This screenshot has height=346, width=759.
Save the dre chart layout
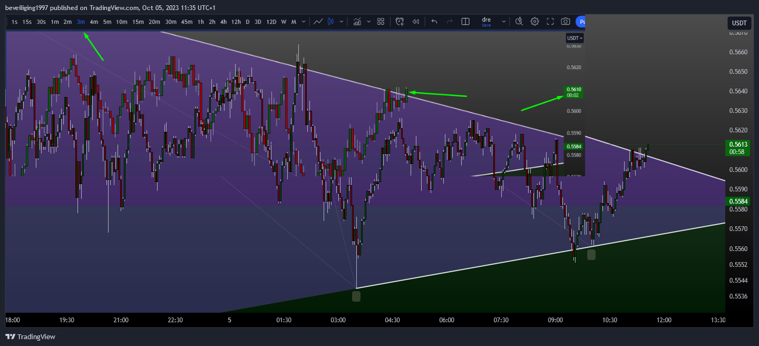pyautogui.click(x=486, y=25)
